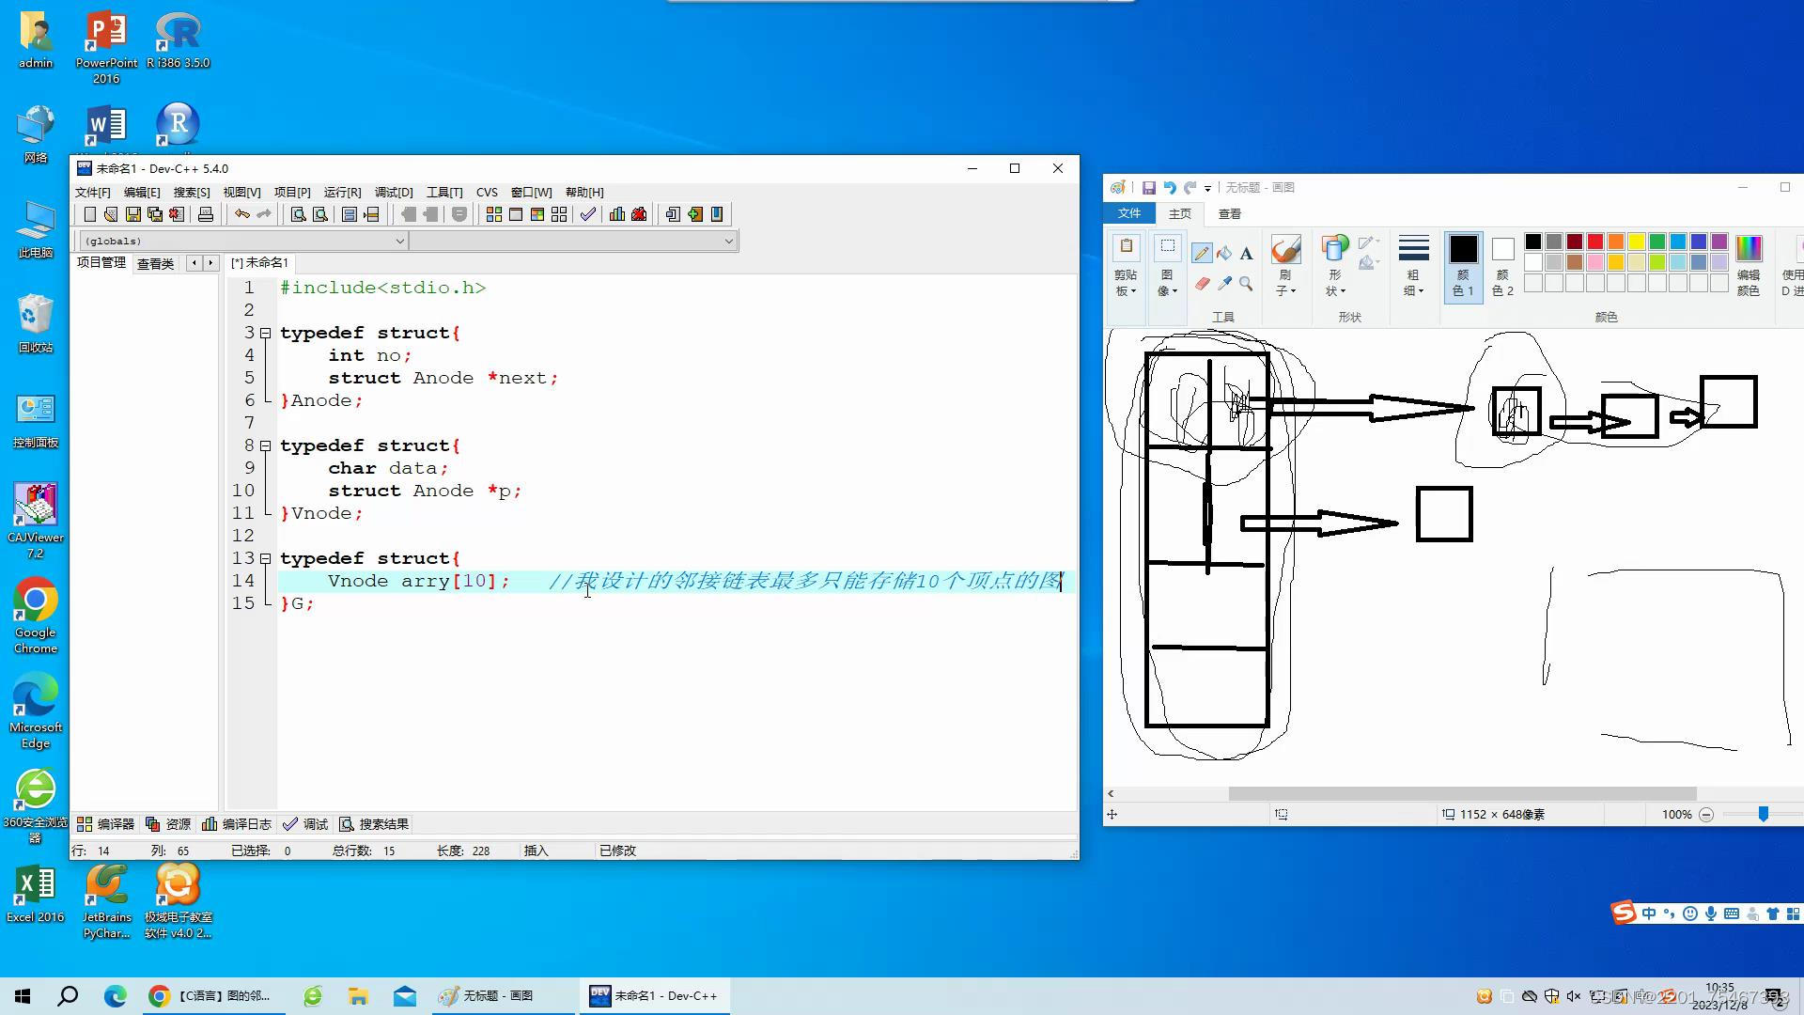1804x1015 pixels.
Task: Toggle the 查看类 panel tab
Action: point(154,263)
